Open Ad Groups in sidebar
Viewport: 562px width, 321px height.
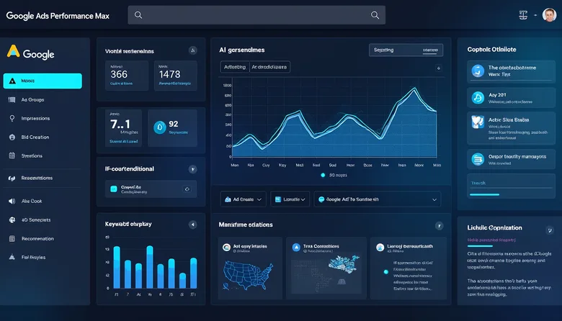(32, 100)
